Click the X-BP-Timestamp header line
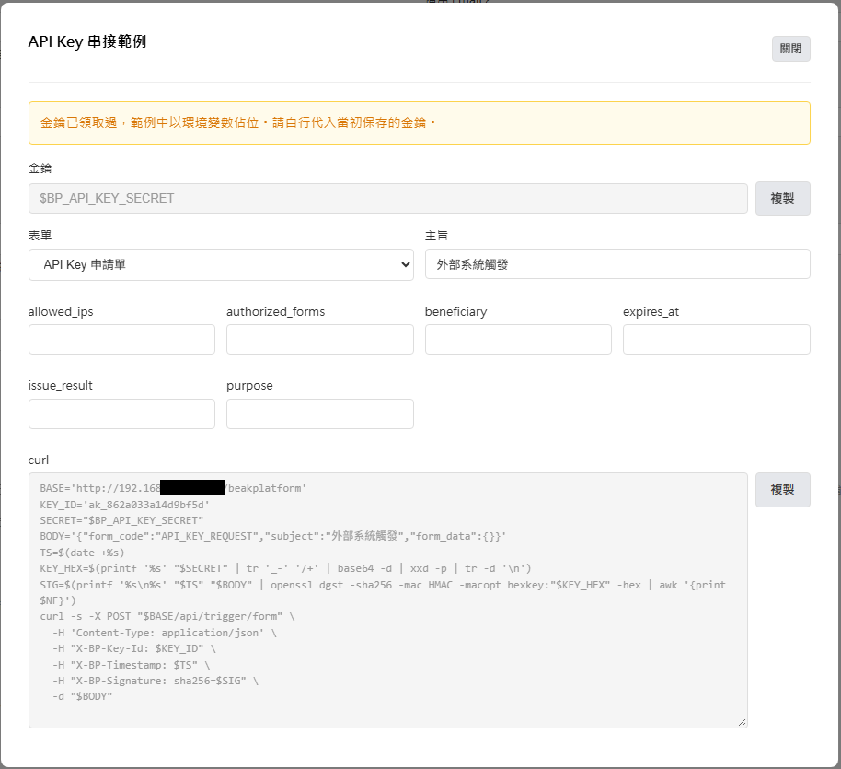841x769 pixels. (132, 665)
